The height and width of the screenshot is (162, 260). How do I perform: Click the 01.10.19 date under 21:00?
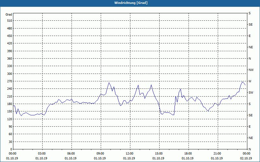click(217, 158)
